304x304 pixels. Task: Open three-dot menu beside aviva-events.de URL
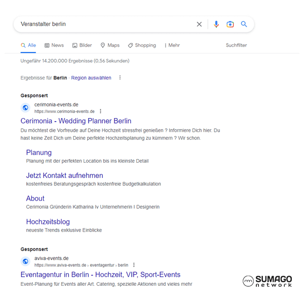[x=134, y=265]
